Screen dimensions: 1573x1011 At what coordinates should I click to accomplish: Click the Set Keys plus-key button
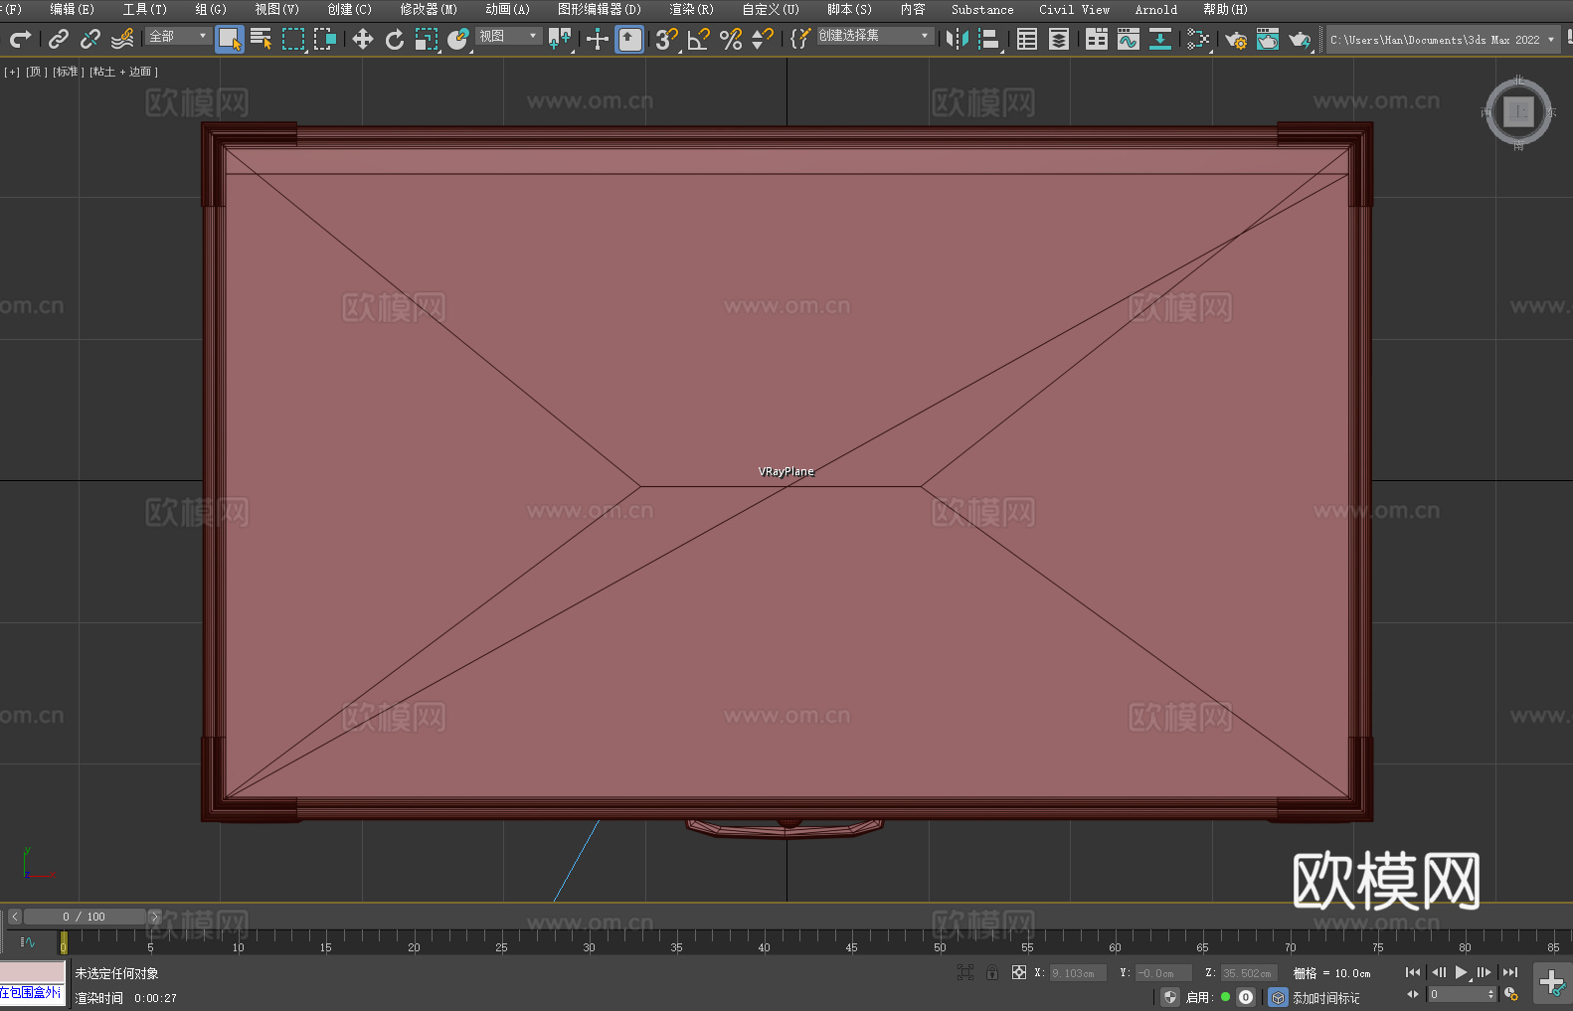pos(1552,983)
